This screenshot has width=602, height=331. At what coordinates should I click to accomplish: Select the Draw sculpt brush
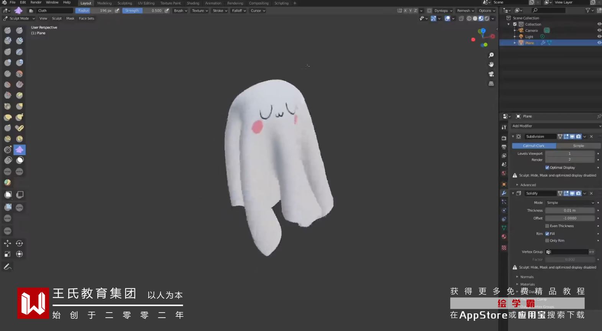8,30
